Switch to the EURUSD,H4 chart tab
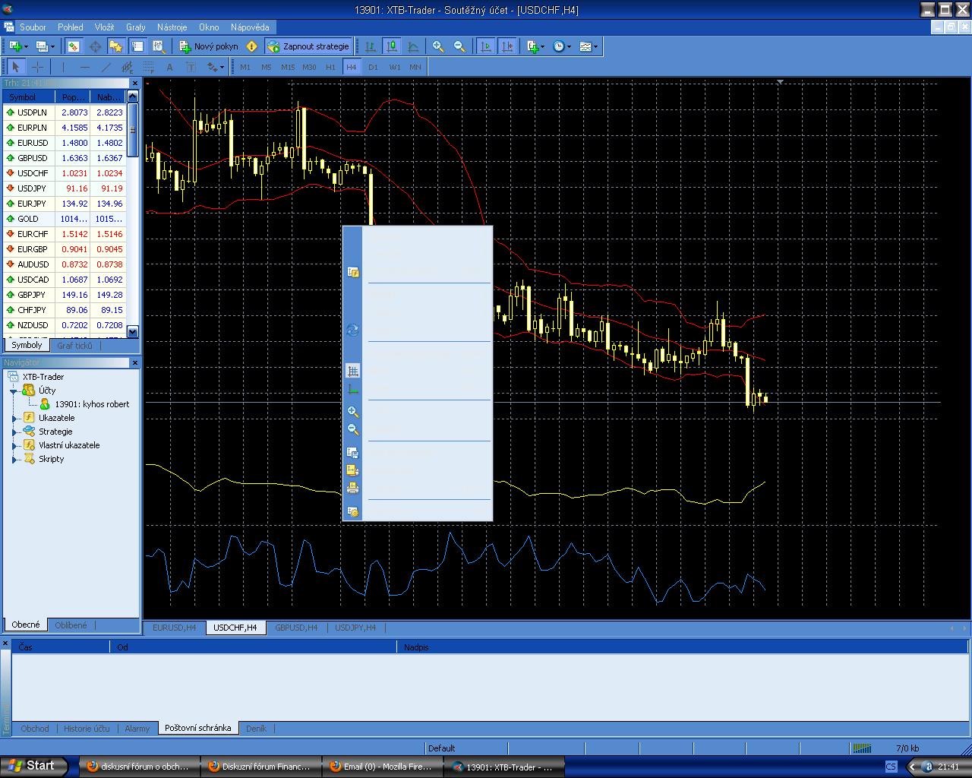 pyautogui.click(x=174, y=628)
